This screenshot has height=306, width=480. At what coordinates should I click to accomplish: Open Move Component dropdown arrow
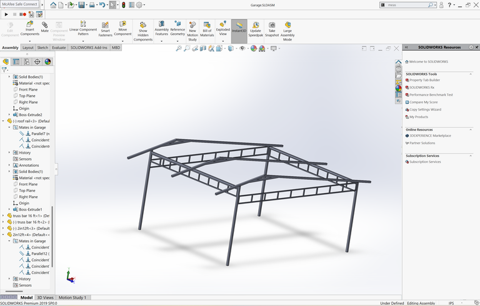pyautogui.click(x=122, y=41)
